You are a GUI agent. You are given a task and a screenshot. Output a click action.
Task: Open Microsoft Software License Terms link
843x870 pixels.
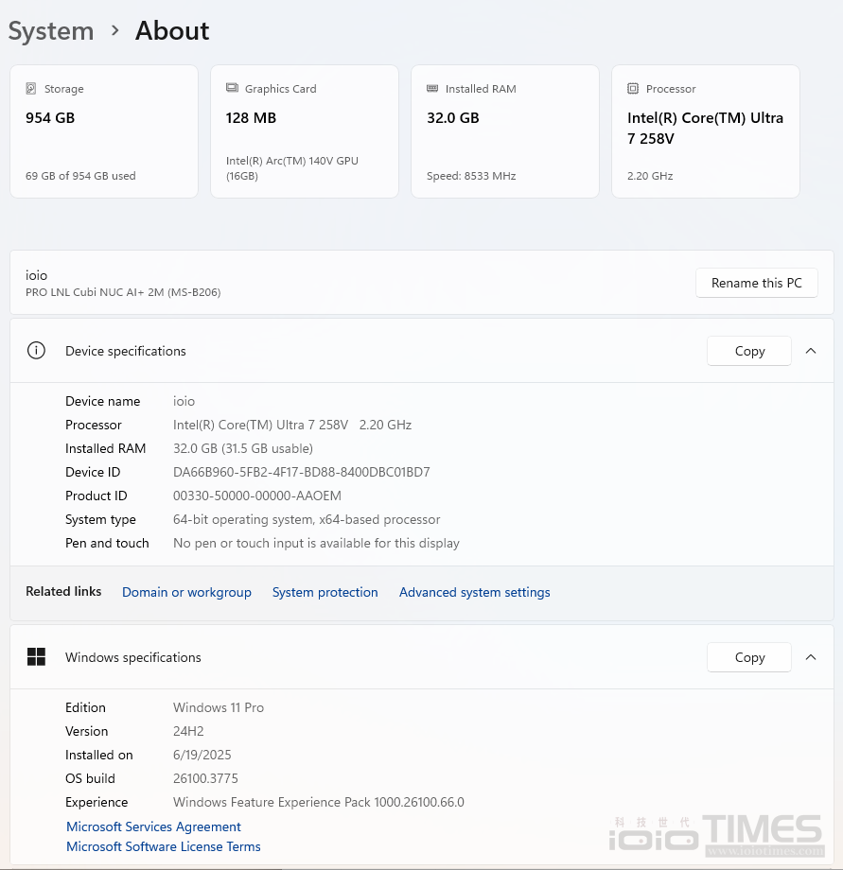[163, 846]
